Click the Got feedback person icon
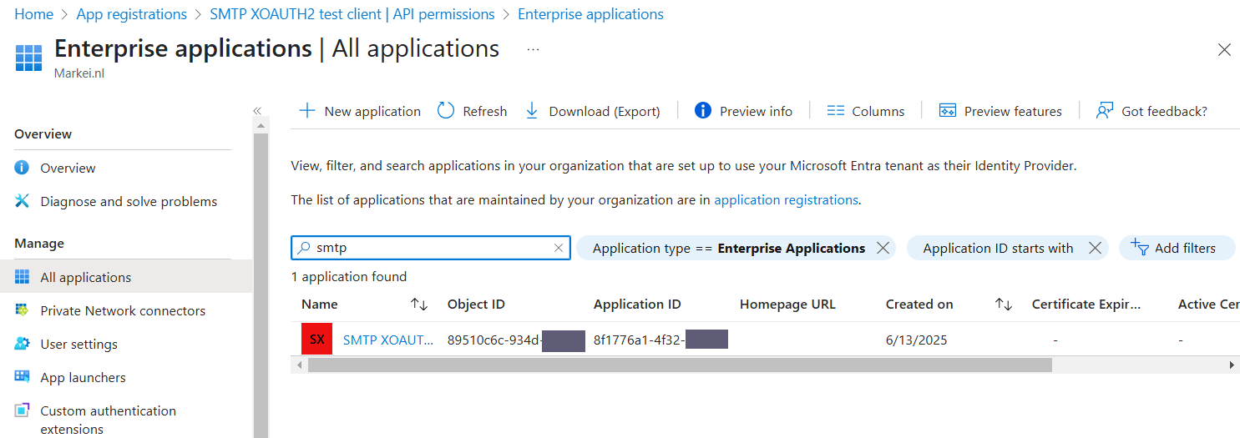The image size is (1240, 438). [1105, 111]
